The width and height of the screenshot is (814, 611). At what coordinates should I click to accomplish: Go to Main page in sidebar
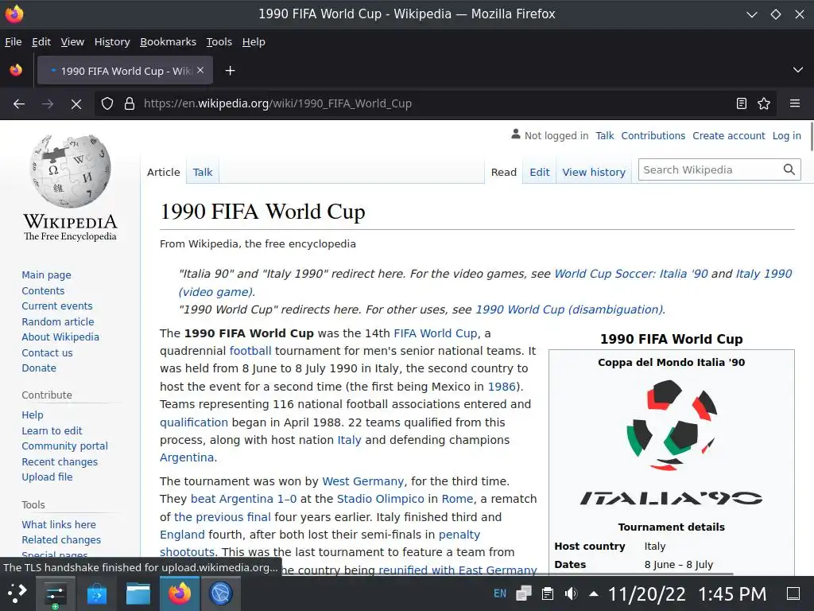click(x=46, y=274)
